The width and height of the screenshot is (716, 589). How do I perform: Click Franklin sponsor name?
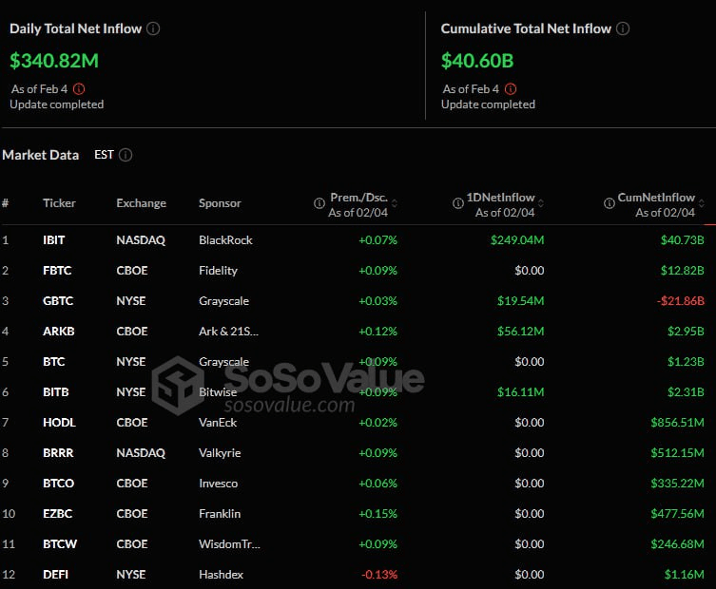(x=220, y=514)
